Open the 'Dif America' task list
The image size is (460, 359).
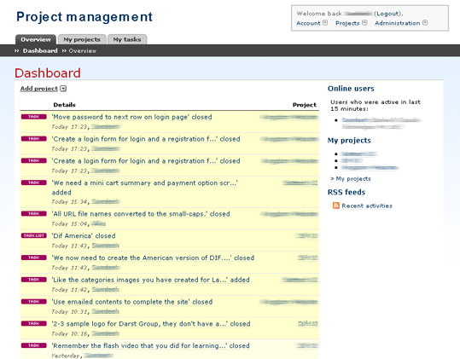click(84, 236)
